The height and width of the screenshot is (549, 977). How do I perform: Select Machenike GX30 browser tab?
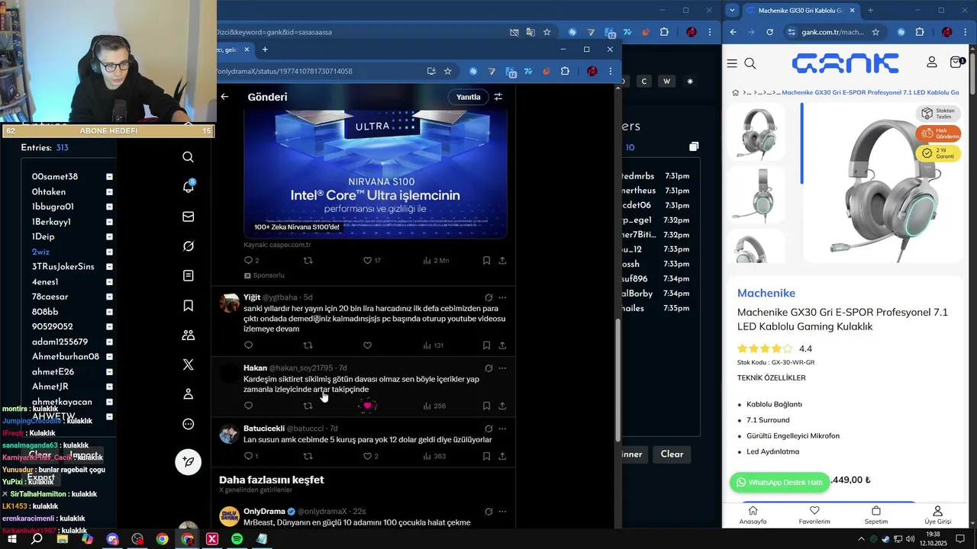799,10
